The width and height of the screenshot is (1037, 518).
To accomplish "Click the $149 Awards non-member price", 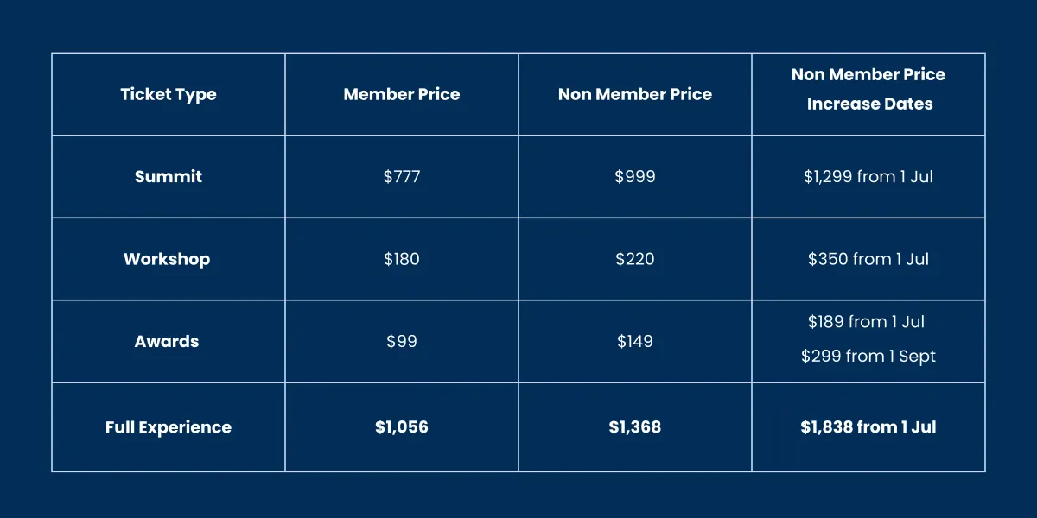I will [x=635, y=341].
